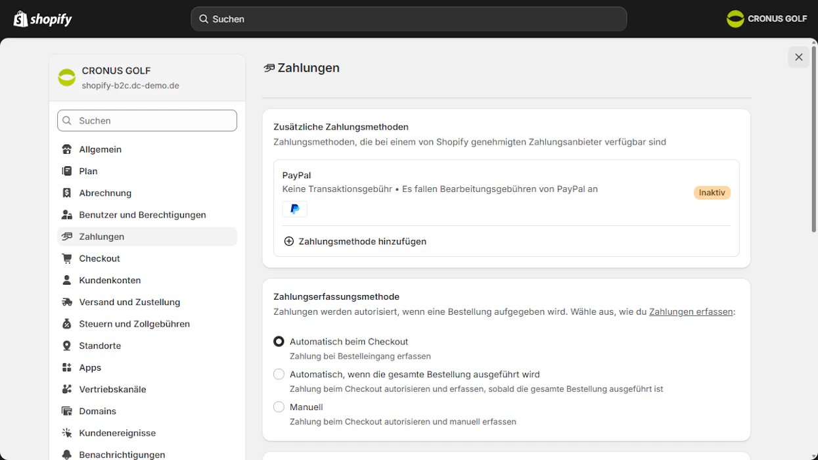Click the Zahlungen hand icon in sidebar
The image size is (818, 460).
pyautogui.click(x=66, y=237)
